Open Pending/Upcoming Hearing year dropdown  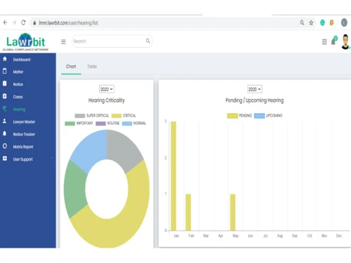click(255, 89)
